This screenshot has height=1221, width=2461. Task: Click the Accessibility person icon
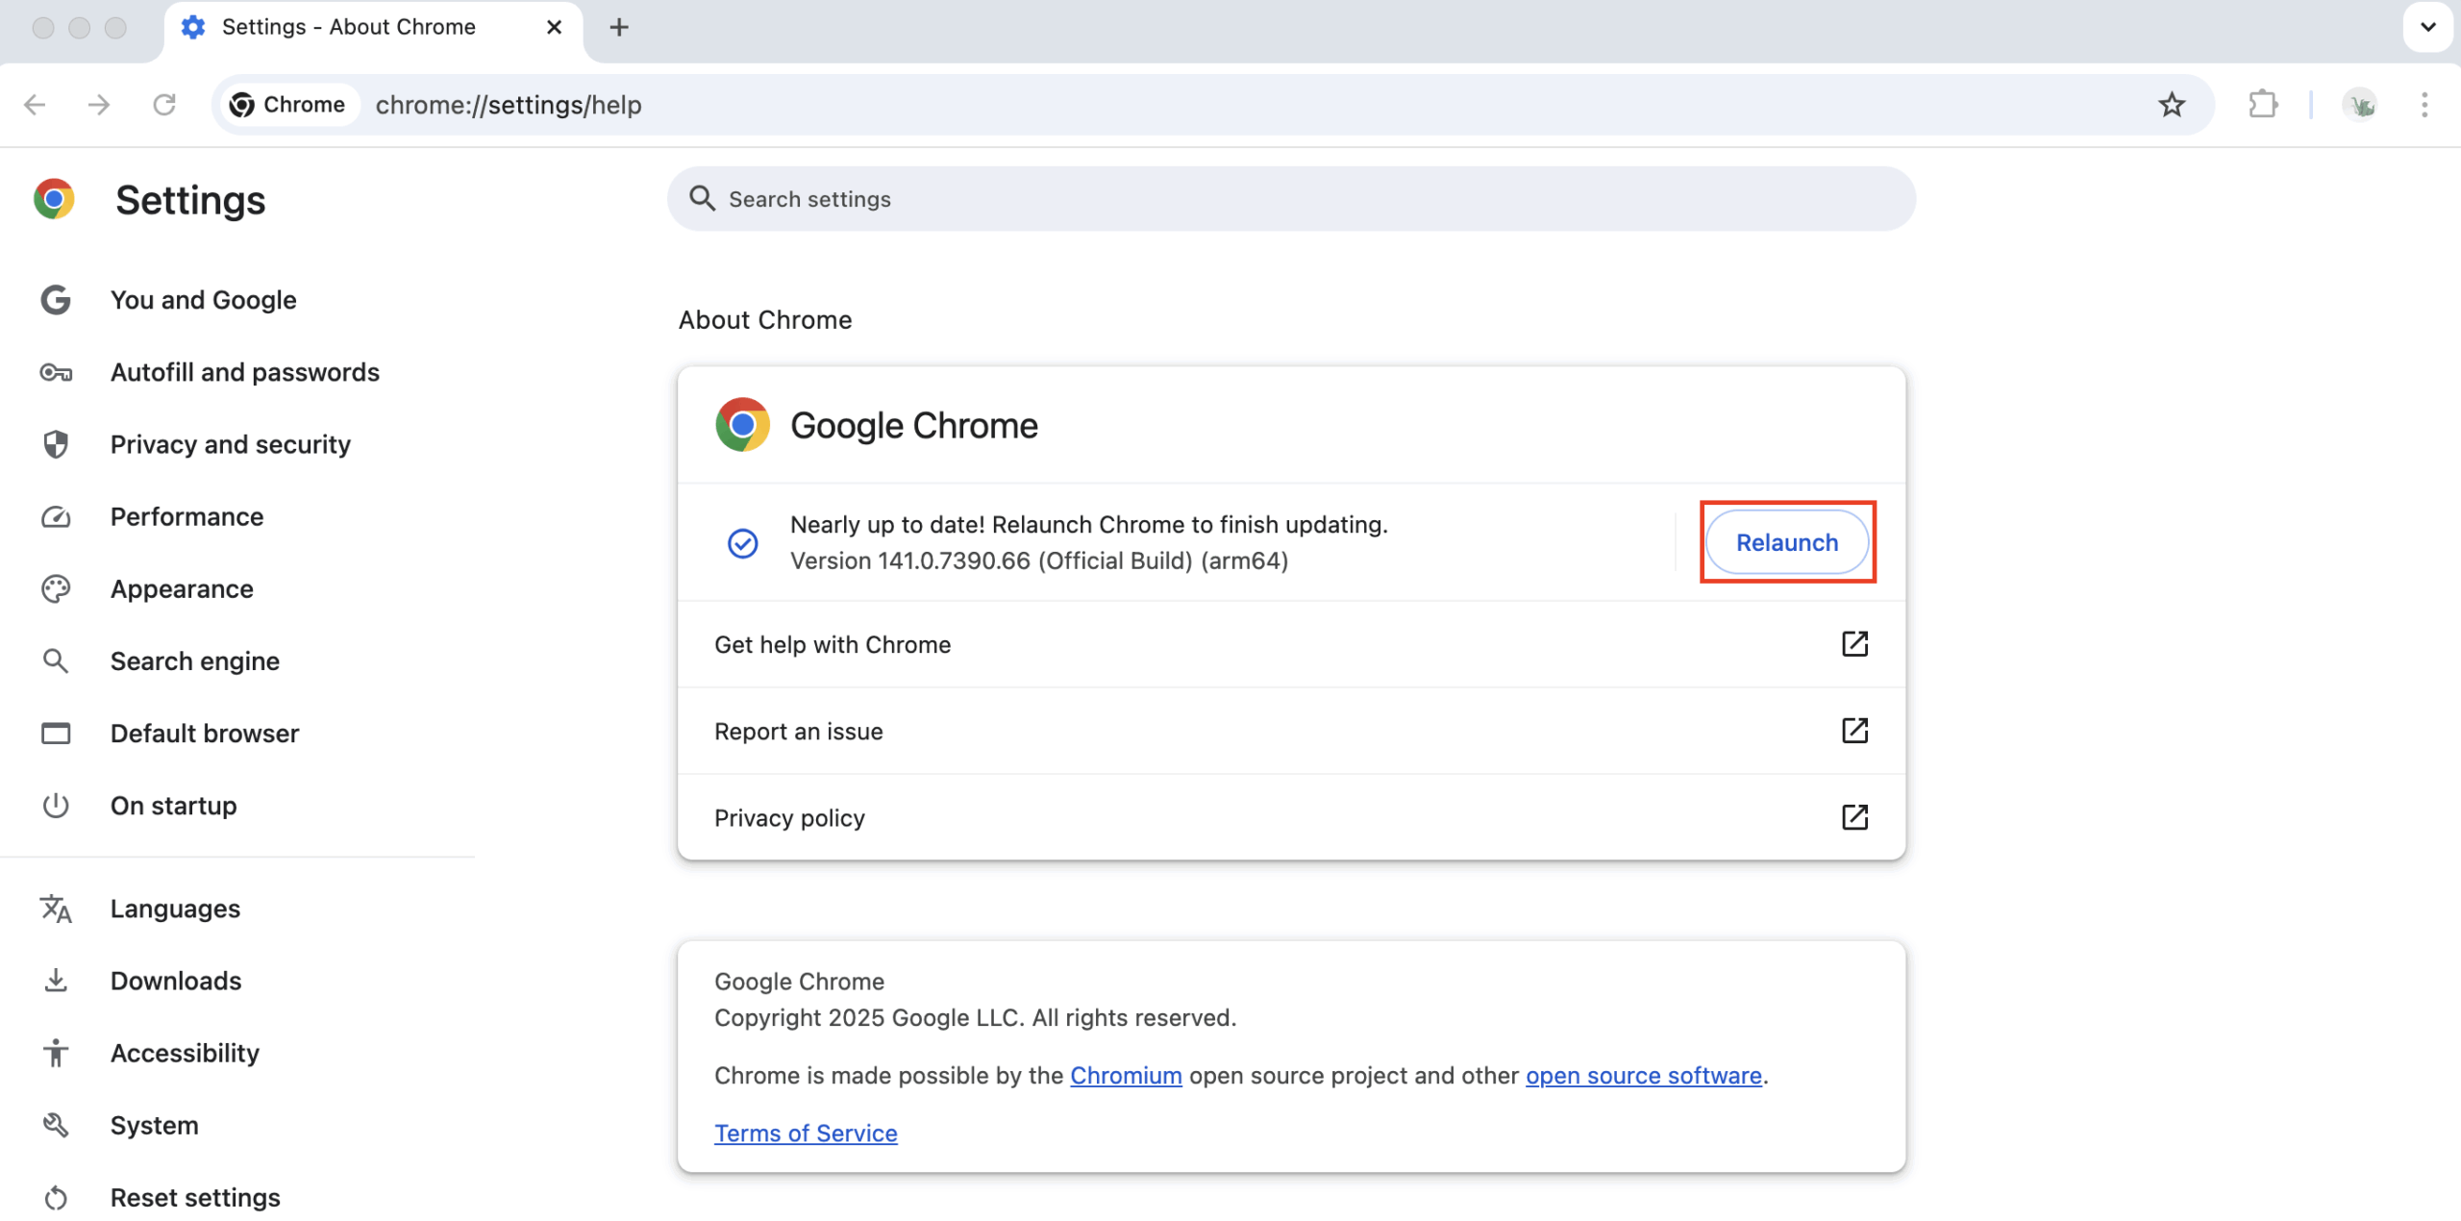coord(55,1052)
